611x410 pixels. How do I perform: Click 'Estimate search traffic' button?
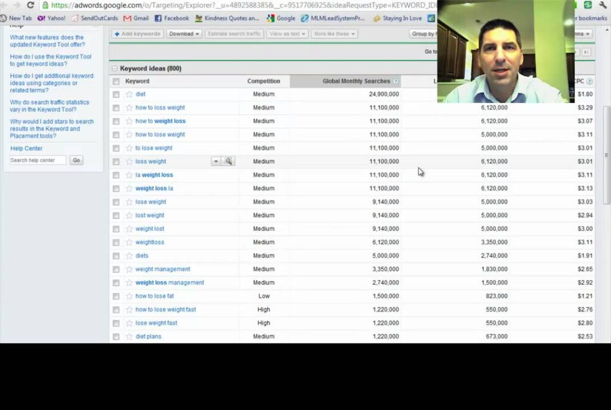tap(234, 34)
